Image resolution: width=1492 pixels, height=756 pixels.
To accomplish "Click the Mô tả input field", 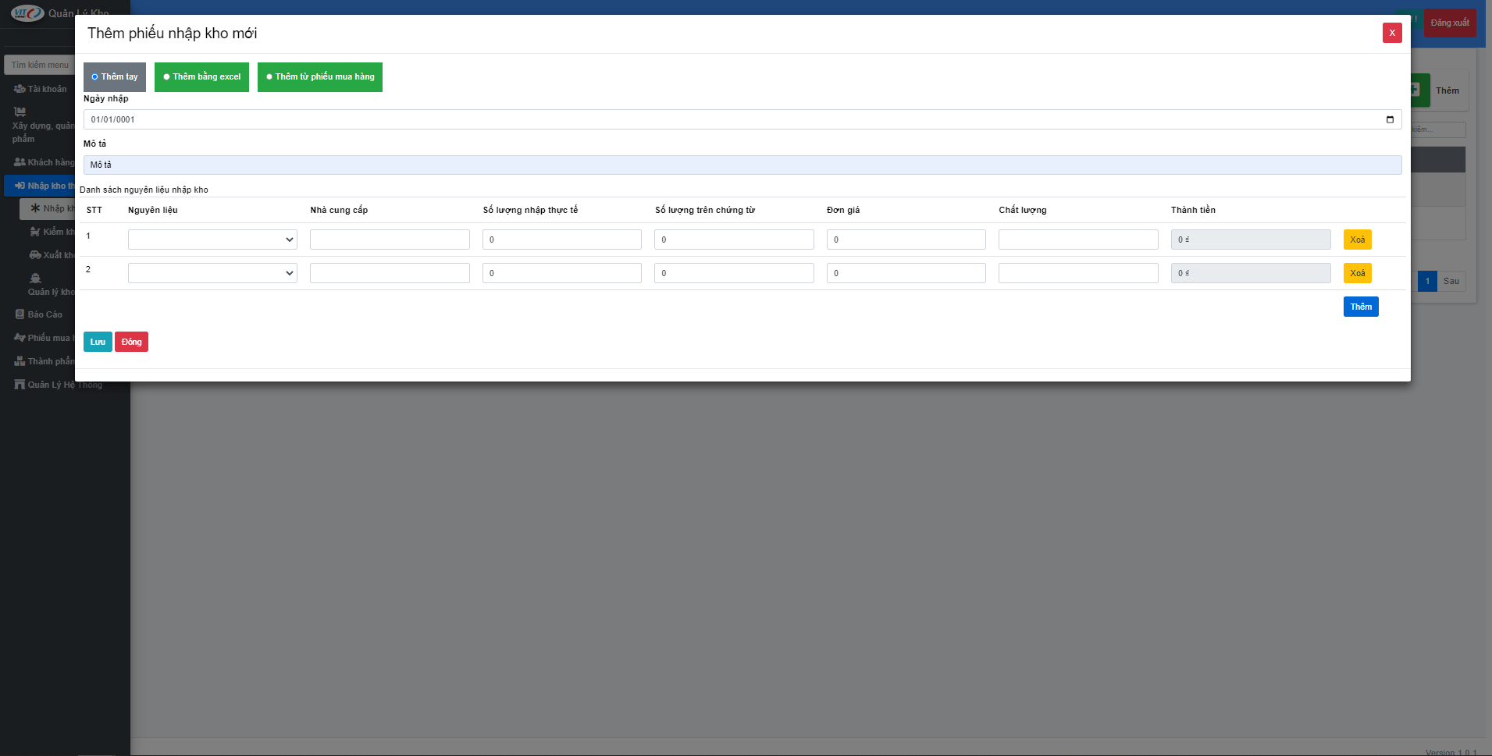I will [x=742, y=165].
